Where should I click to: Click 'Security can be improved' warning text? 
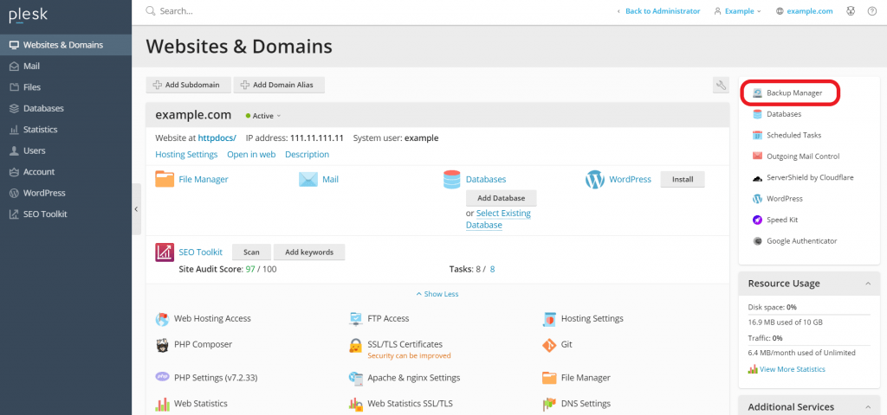tap(409, 355)
